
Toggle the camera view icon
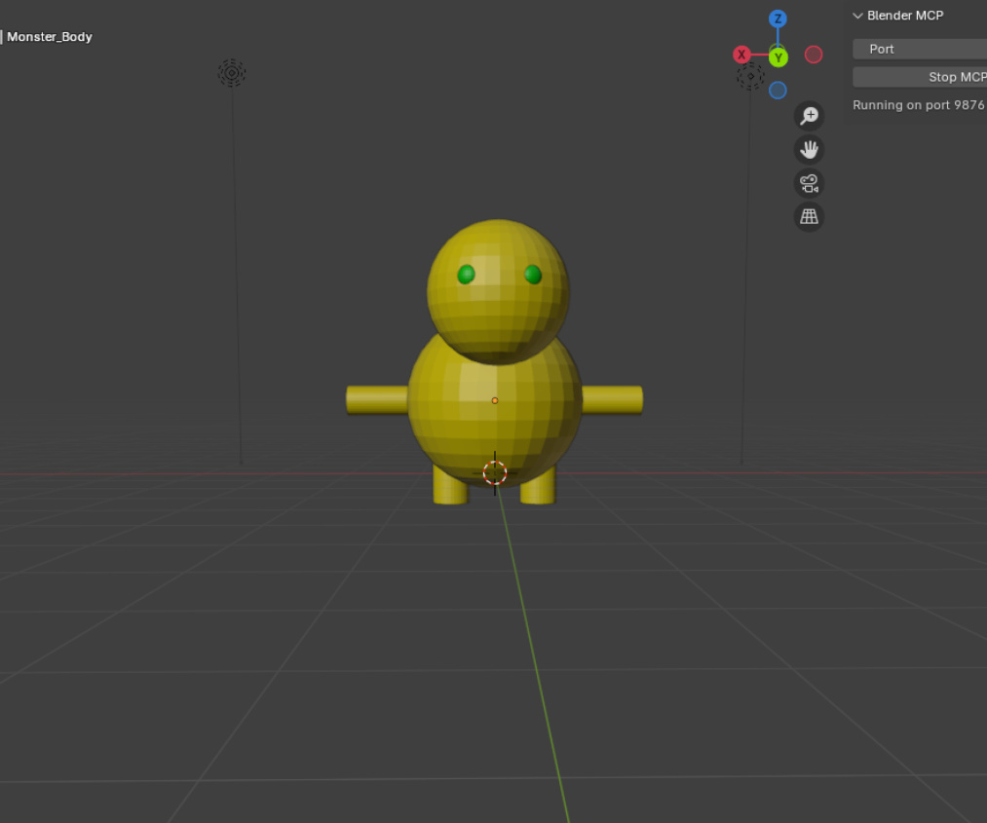click(809, 183)
